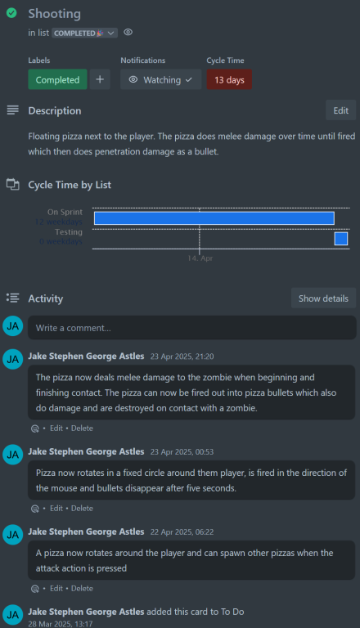
Task: Delete the 22 Apr 06:22 comment
Action: tap(82, 589)
